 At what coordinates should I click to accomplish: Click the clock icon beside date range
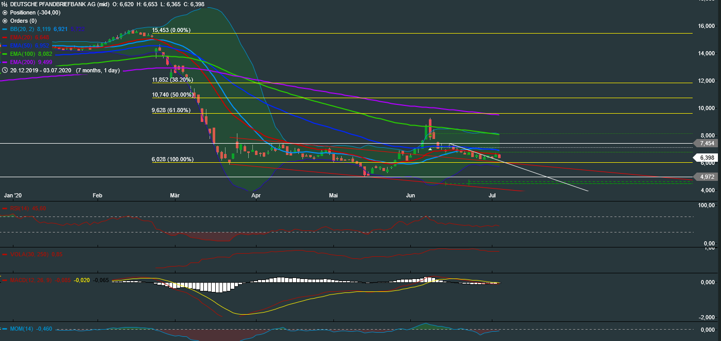pyautogui.click(x=5, y=70)
